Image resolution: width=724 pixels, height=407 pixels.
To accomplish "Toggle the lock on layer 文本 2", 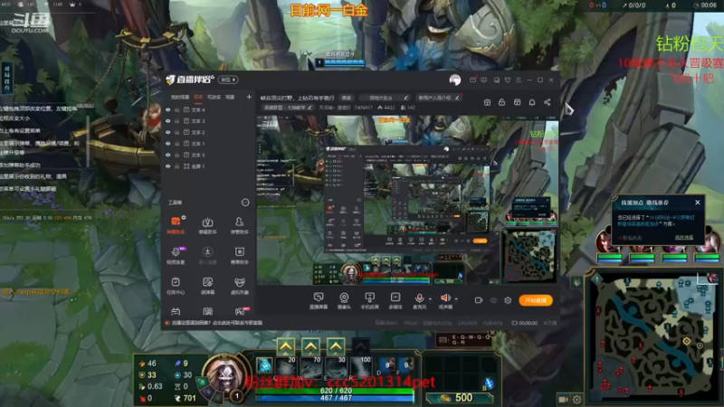I will (176, 132).
